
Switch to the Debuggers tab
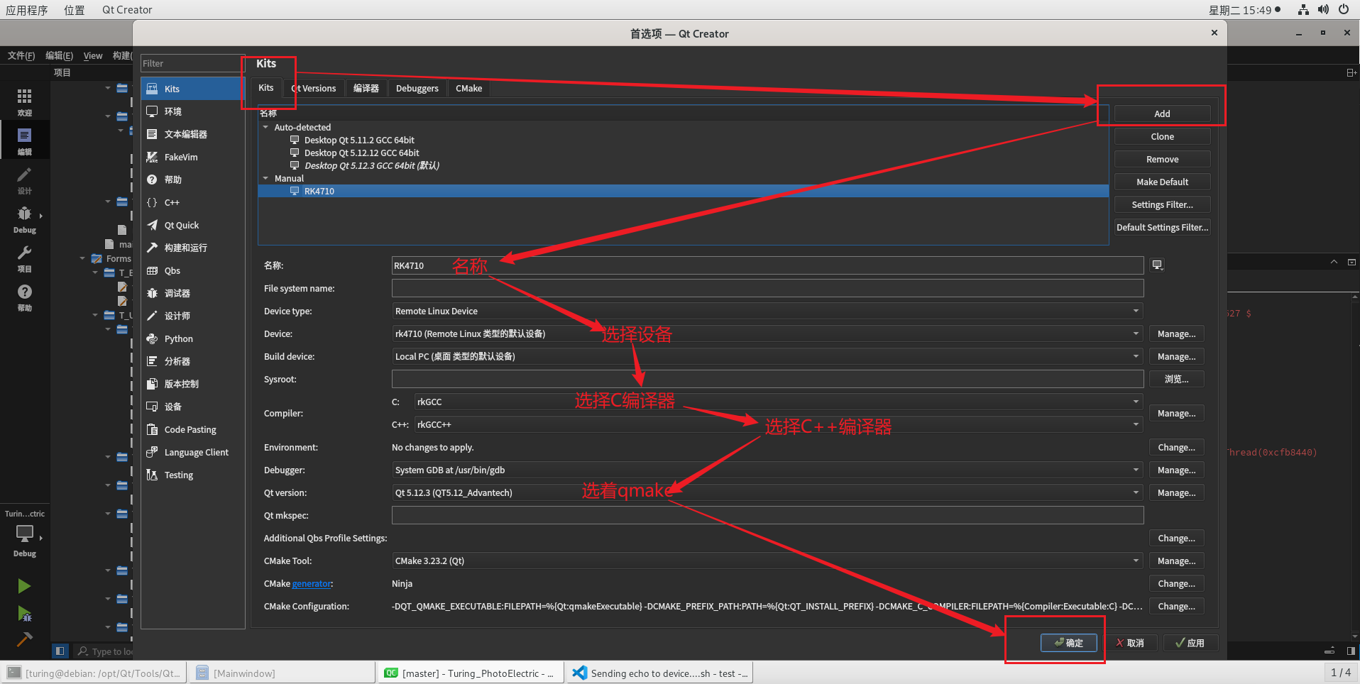pos(417,89)
